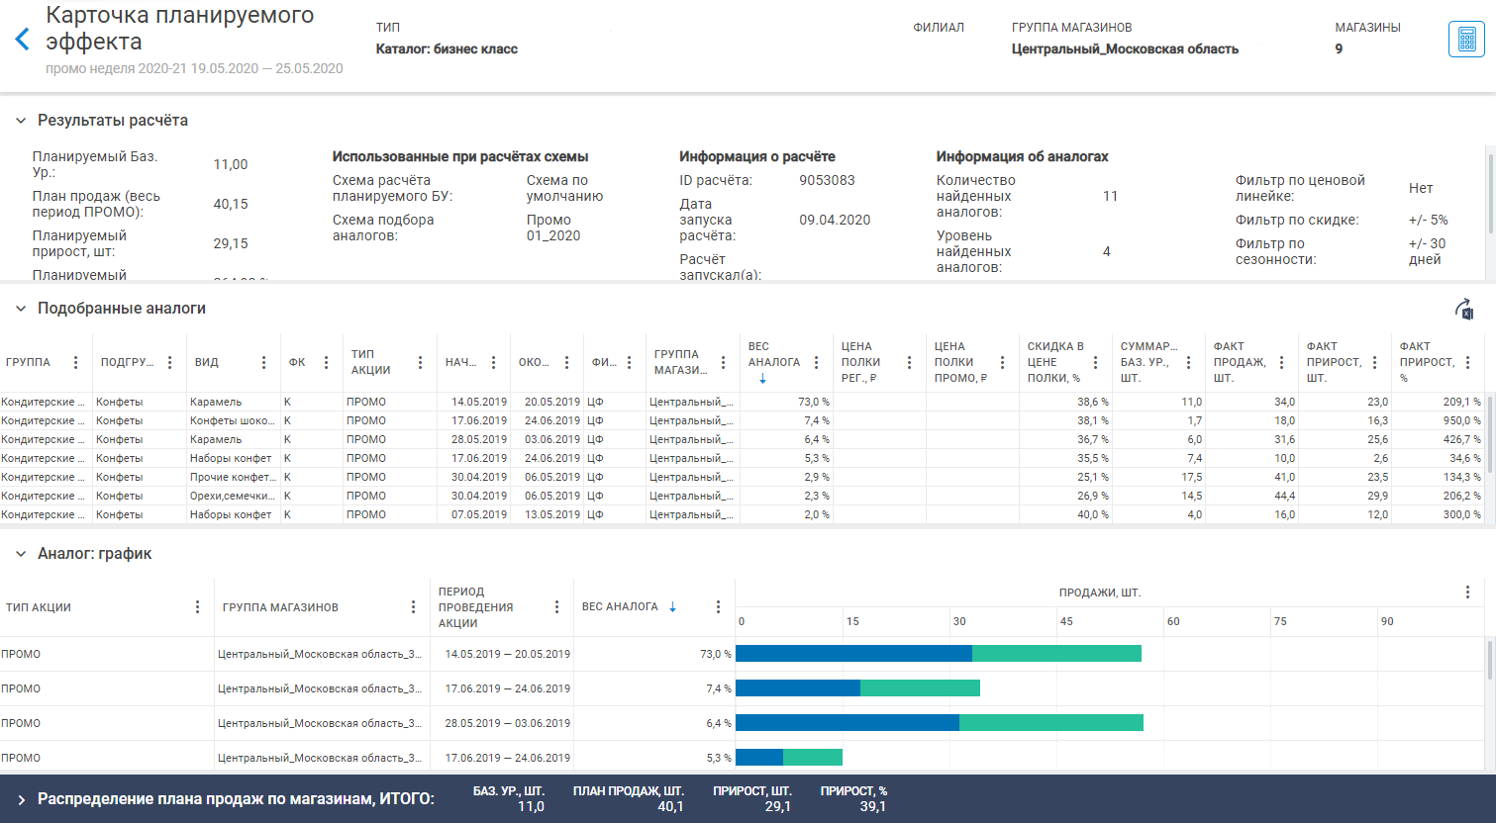
Task: Open column menu for ФАКТ ПРИРОСТ, %
Action: click(1468, 363)
